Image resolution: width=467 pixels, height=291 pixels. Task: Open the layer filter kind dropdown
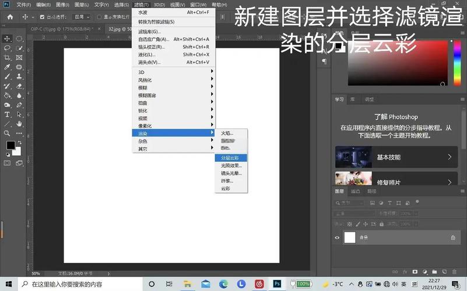tap(349, 203)
